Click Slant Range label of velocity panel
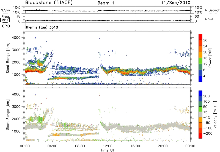The width and height of the screenshot is (220, 152). point(8,114)
